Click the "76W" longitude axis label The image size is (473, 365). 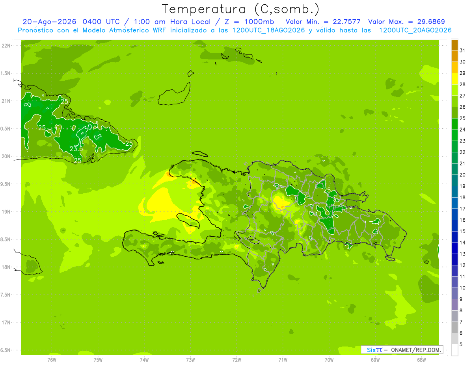point(52,360)
